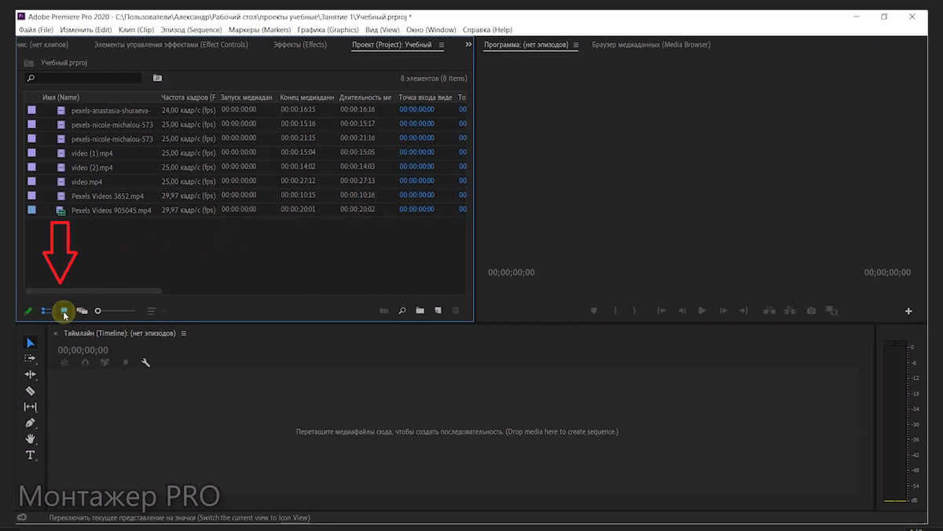
Task: Select the Selection tool arrow
Action: (x=30, y=342)
